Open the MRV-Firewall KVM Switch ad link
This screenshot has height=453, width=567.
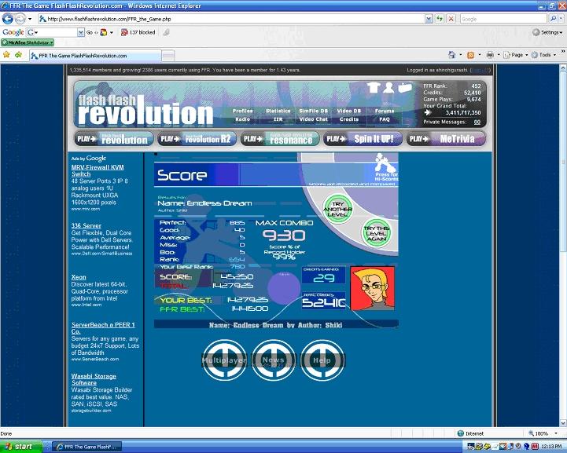pos(98,170)
